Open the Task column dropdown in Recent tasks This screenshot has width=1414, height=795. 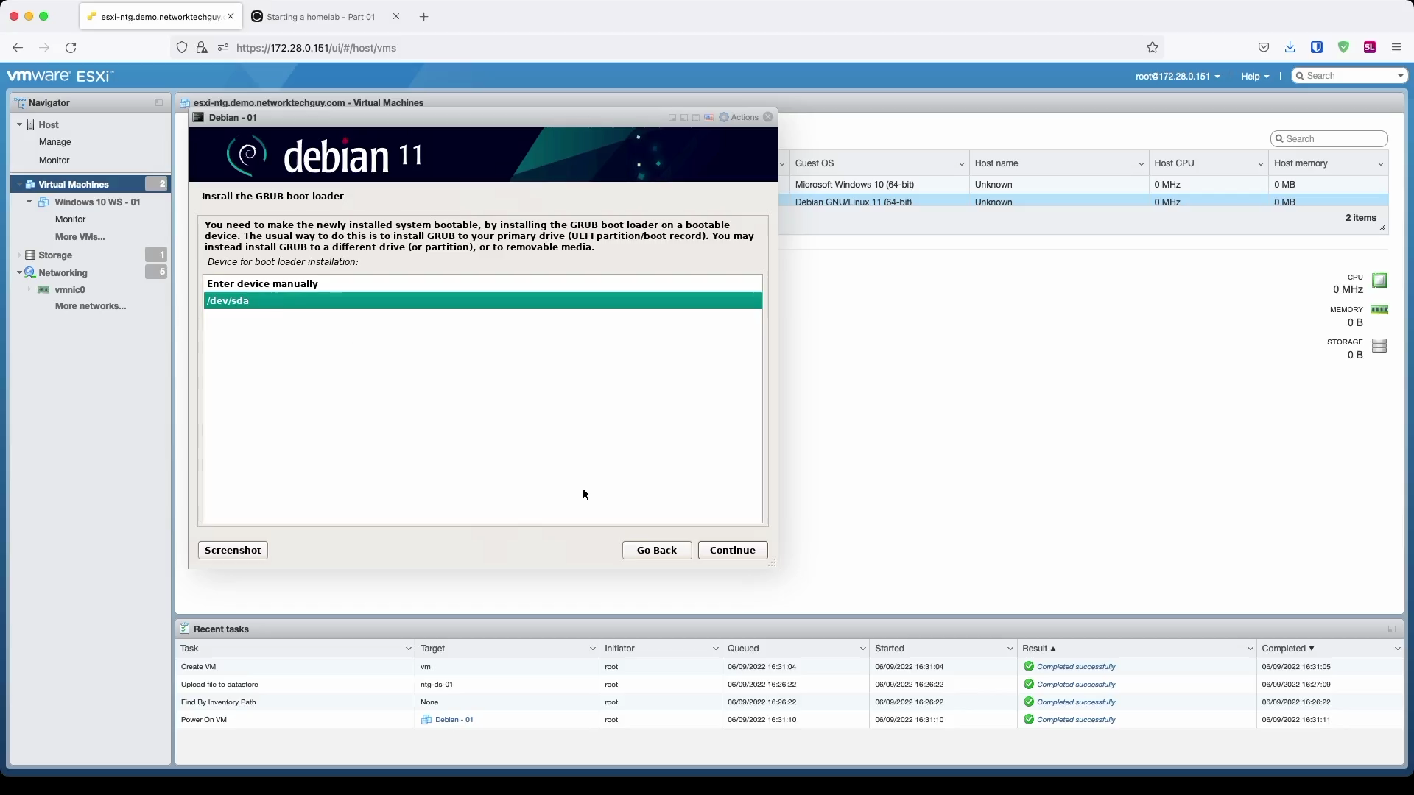pyautogui.click(x=408, y=649)
